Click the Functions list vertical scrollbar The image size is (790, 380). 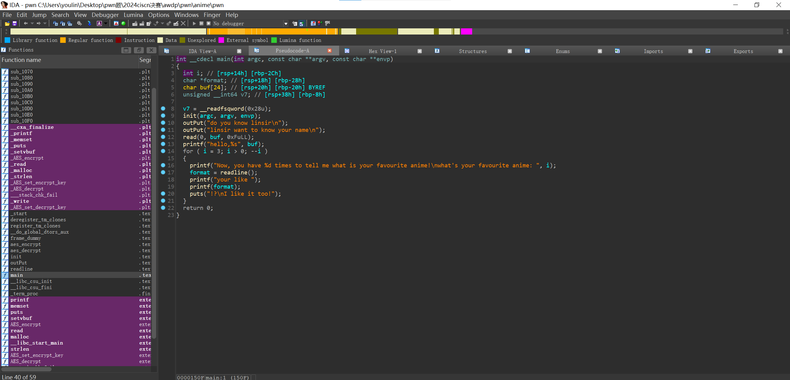point(154,213)
